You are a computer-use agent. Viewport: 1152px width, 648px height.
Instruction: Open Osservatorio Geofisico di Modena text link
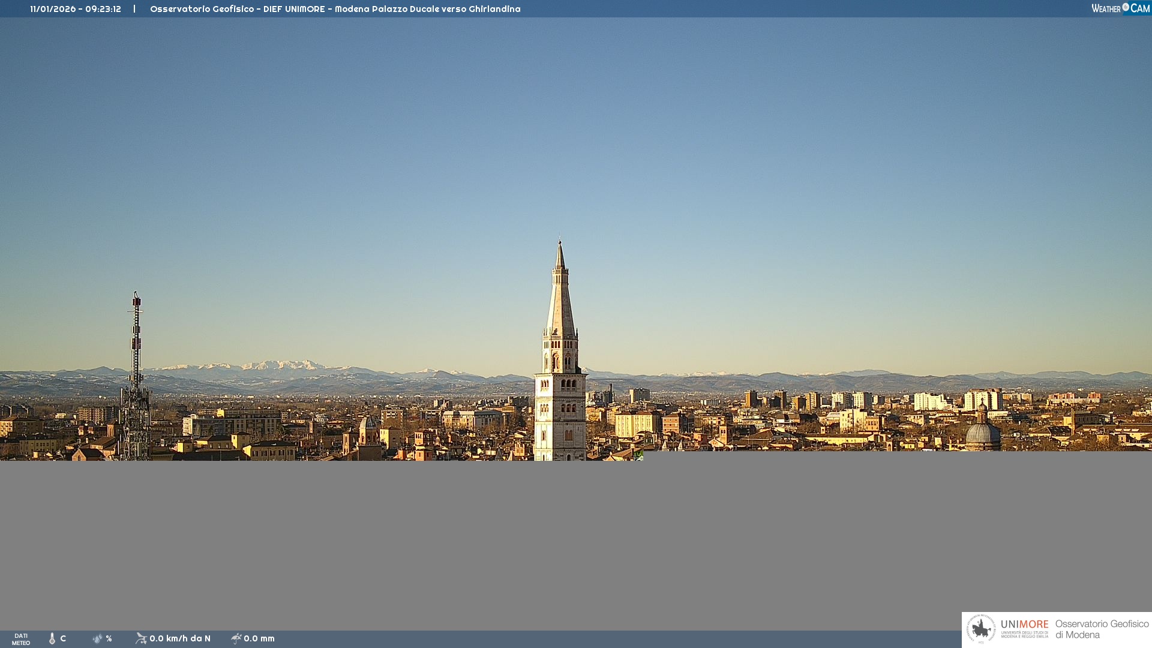[x=1102, y=629]
